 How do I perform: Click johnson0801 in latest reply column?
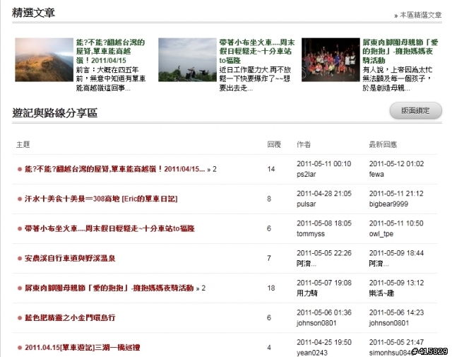(x=389, y=323)
